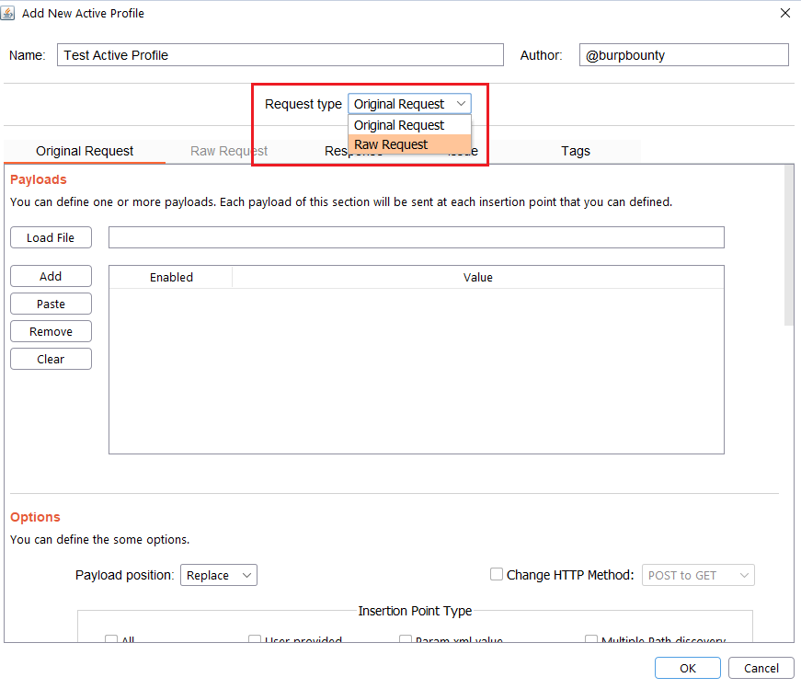Close the Add New Active Profile dialog
The image size is (801, 689).
[784, 13]
